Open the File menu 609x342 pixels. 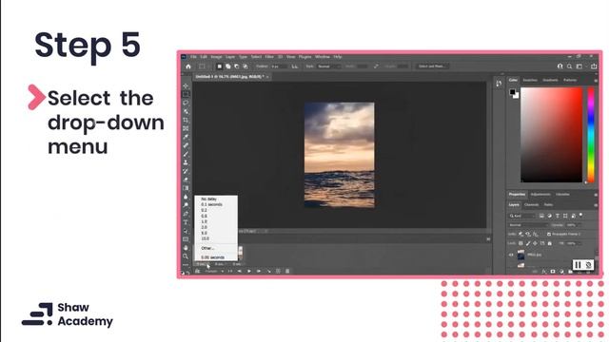tap(193, 57)
